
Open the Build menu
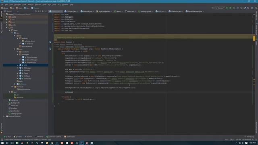[x=44, y=4]
